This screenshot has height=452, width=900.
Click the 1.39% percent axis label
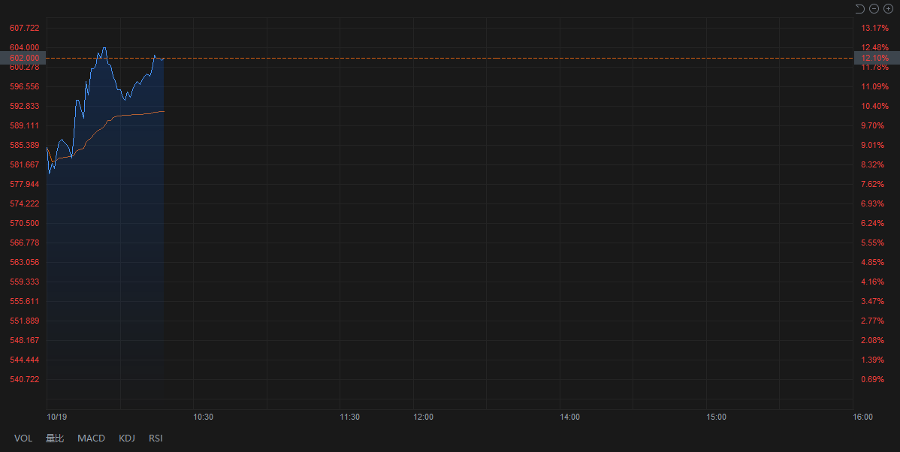pos(872,360)
